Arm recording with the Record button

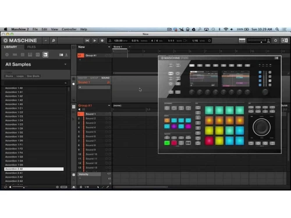click(102, 41)
